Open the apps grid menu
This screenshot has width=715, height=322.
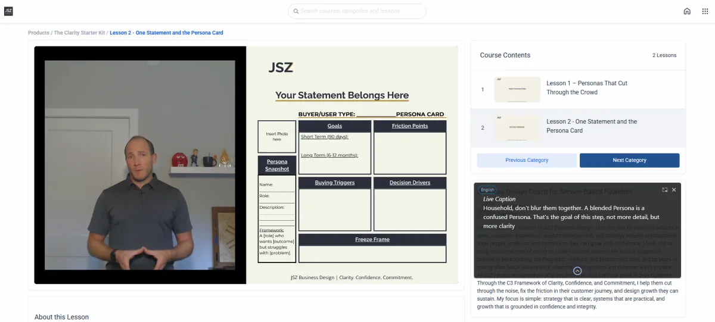coord(705,11)
